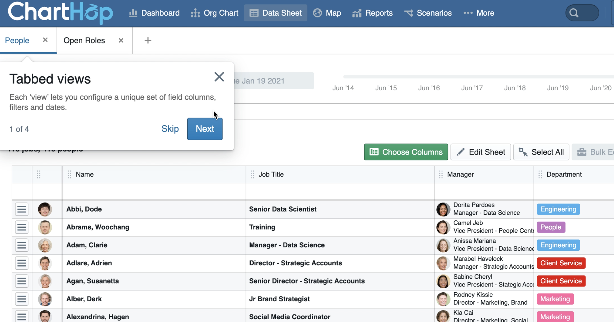Click drag handle on Manager column
Image resolution: width=614 pixels, height=322 pixels.
[x=441, y=174]
